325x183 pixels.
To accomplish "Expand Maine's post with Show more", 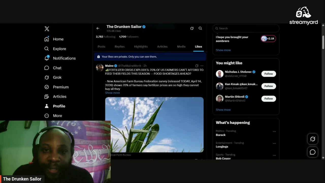I will (x=112, y=93).
